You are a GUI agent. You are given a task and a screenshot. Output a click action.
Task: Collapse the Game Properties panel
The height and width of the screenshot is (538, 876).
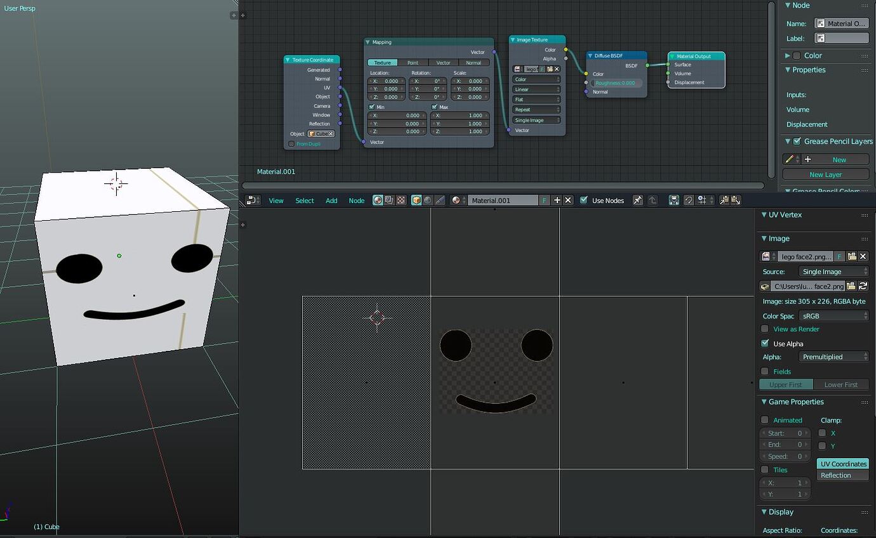click(764, 402)
